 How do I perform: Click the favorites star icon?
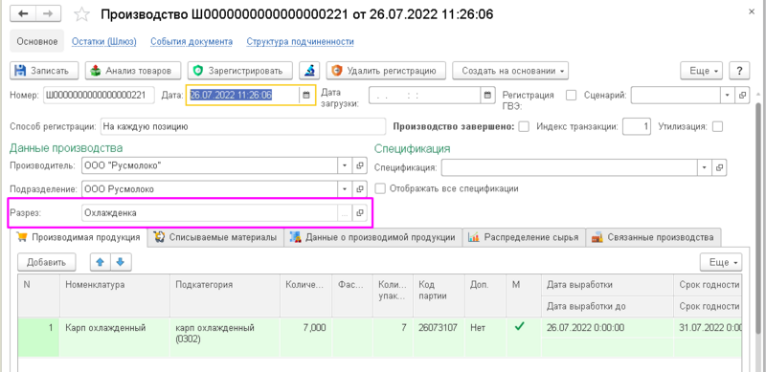81,14
